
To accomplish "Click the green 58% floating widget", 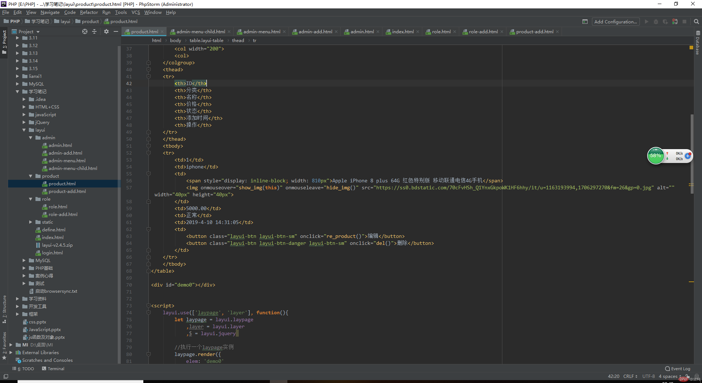I will click(656, 156).
